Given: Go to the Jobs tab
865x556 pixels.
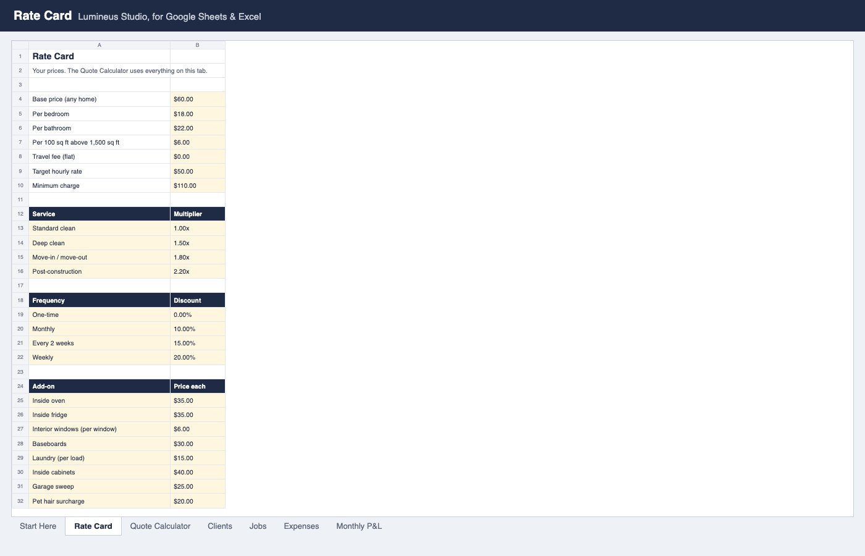Looking at the screenshot, I should coord(258,526).
